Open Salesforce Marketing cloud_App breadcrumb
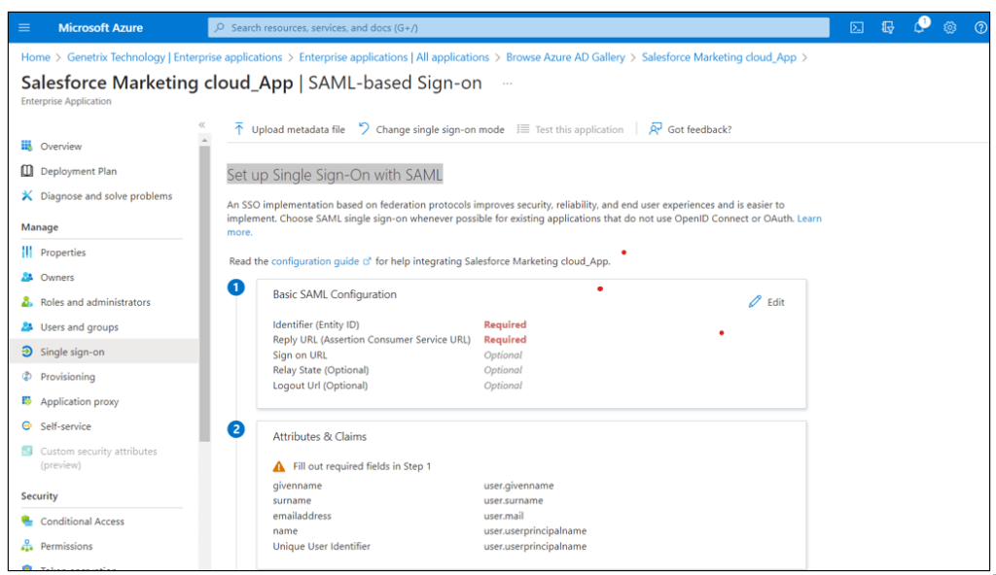996x575 pixels. (719, 57)
